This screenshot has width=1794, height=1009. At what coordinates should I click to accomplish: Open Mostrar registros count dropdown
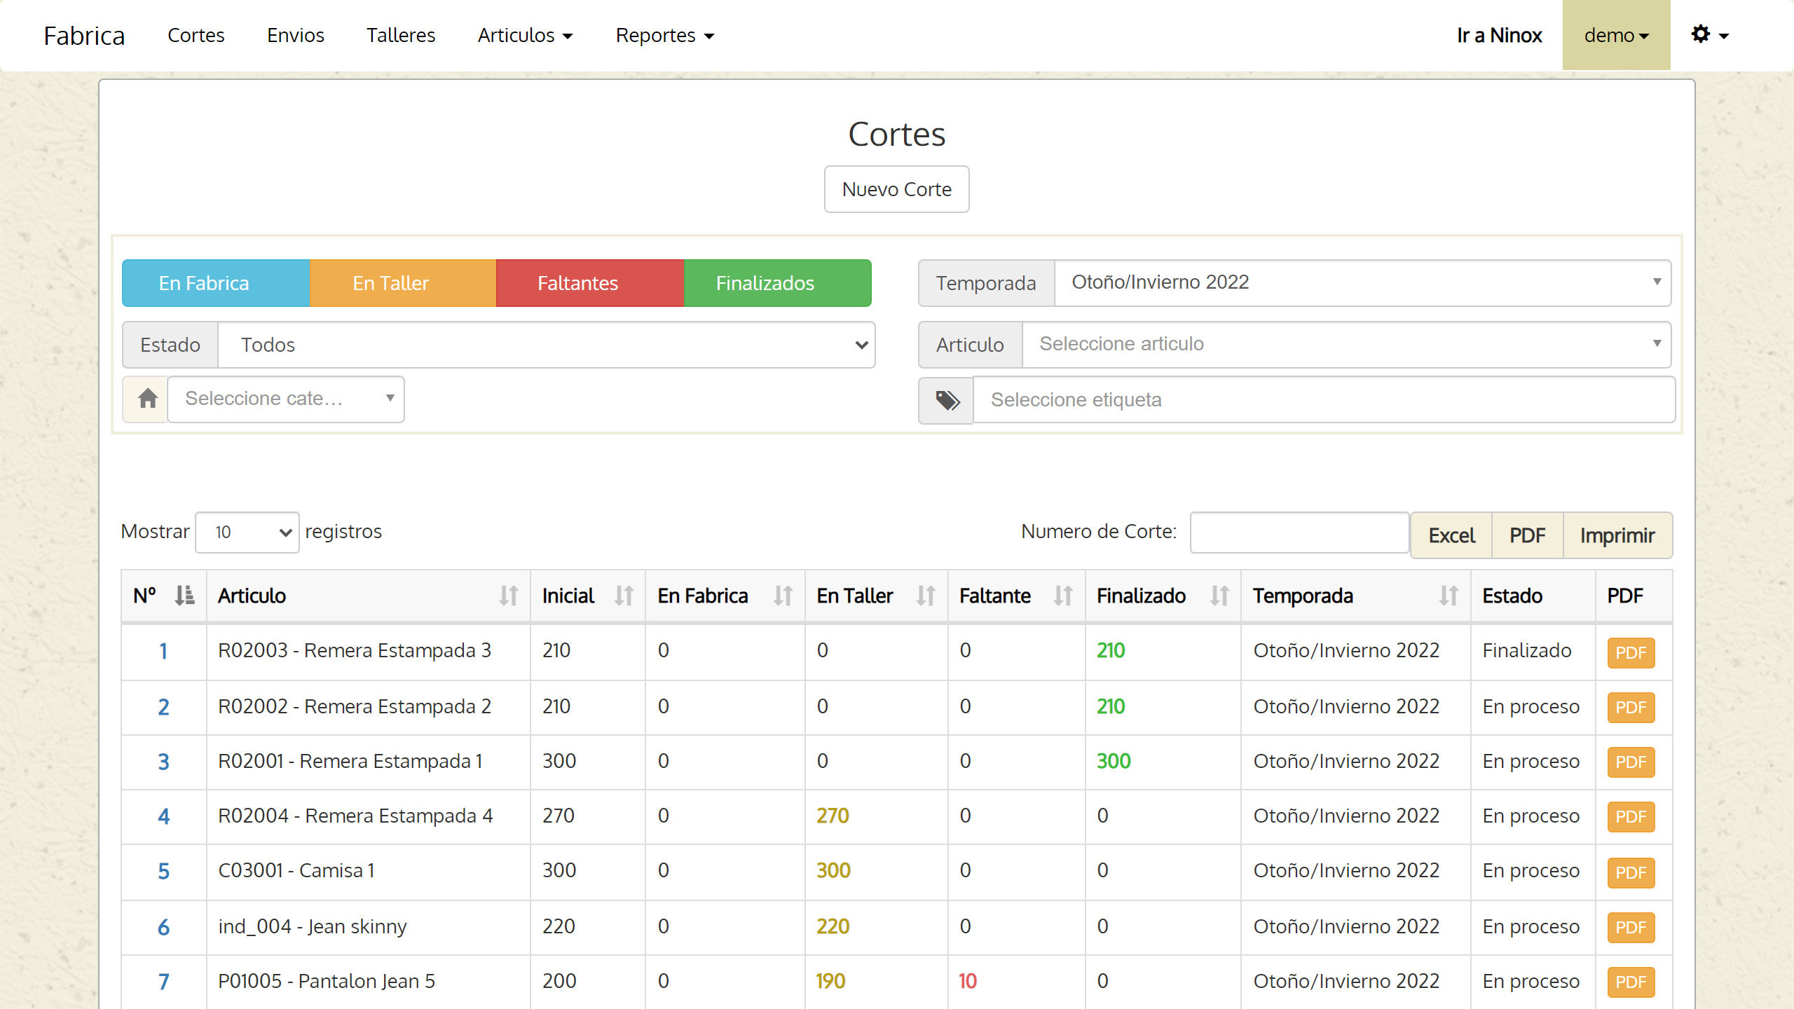click(x=247, y=533)
